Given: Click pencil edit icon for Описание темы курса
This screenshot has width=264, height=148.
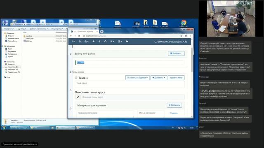Looking at the screenshot, I should tap(78, 97).
